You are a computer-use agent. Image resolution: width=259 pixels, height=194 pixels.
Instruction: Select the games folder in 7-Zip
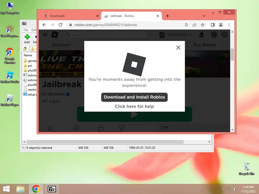click(x=30, y=61)
